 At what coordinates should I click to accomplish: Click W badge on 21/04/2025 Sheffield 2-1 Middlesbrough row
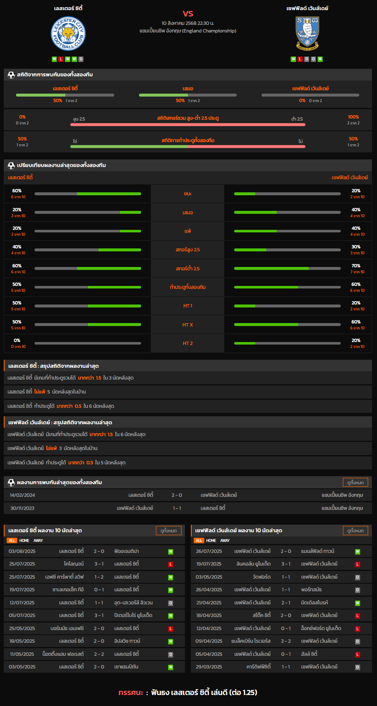point(358,603)
